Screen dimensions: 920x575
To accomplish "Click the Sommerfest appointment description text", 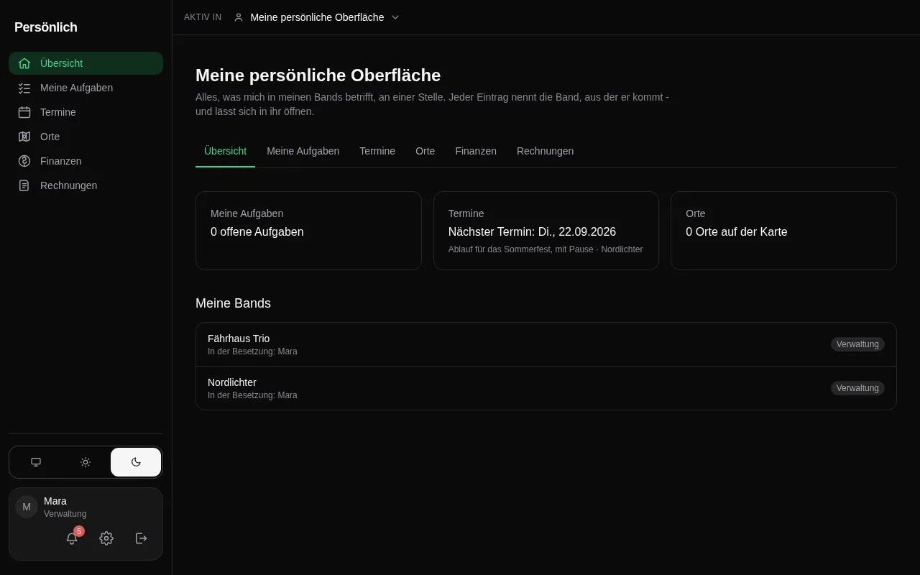I will click(546, 249).
